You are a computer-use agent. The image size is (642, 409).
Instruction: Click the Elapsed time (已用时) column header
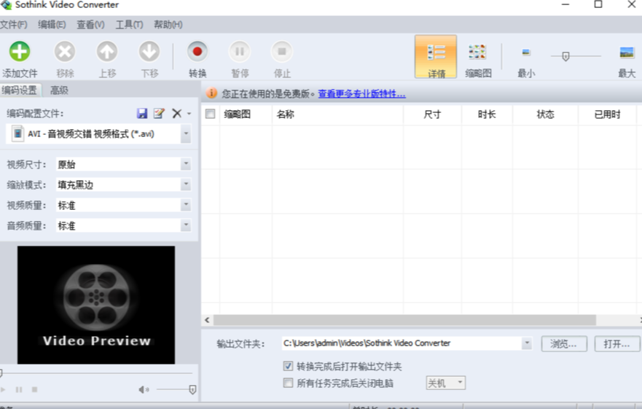coord(608,114)
